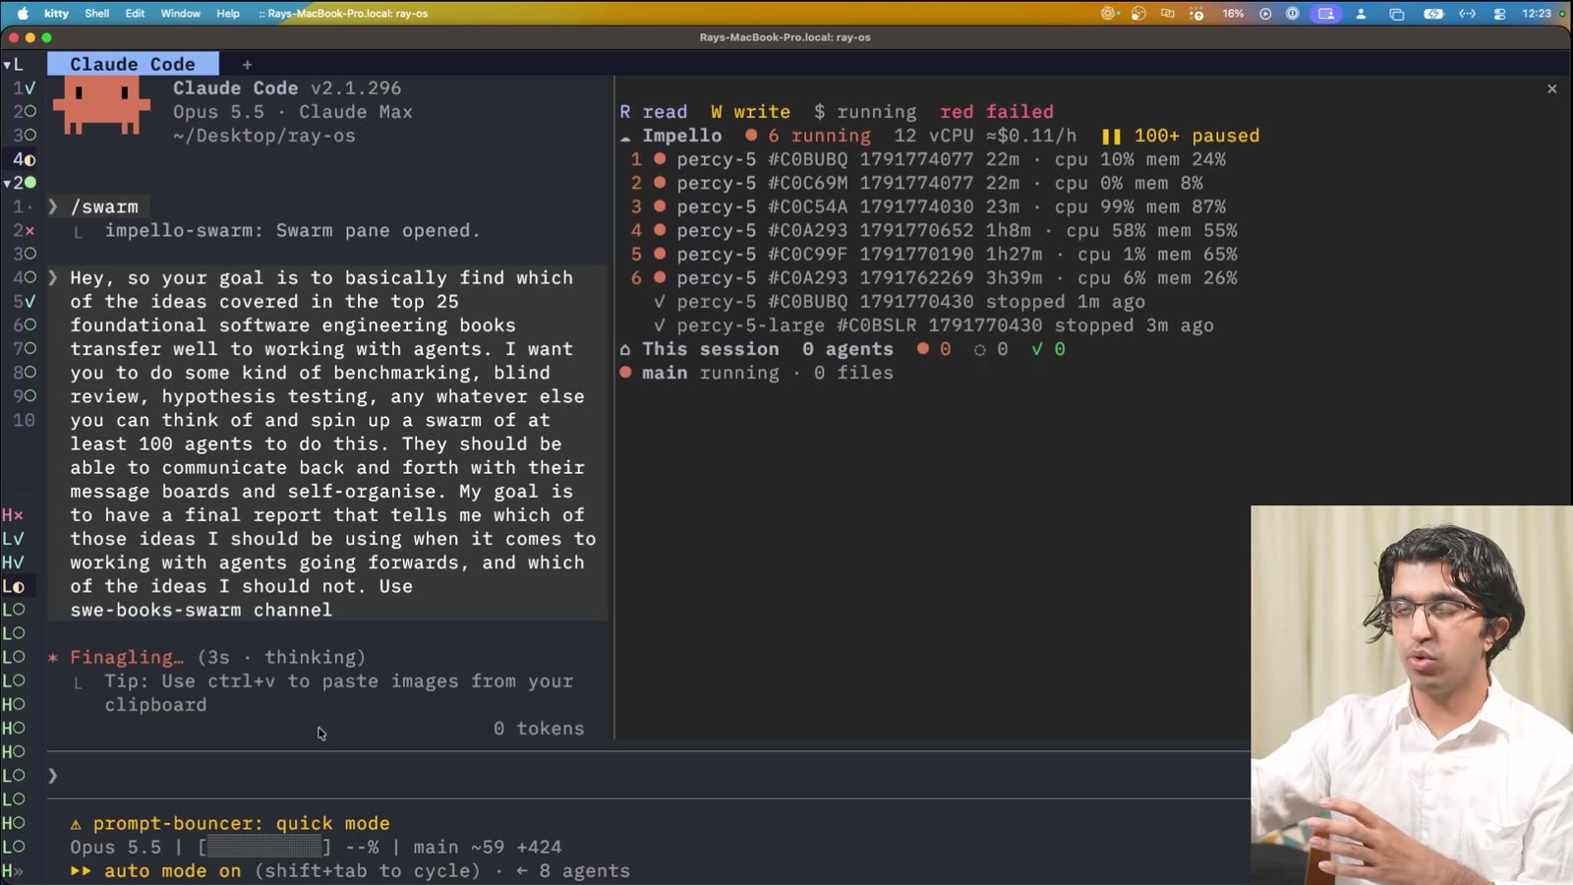Open the Window menu
The width and height of the screenshot is (1573, 885).
tap(180, 14)
